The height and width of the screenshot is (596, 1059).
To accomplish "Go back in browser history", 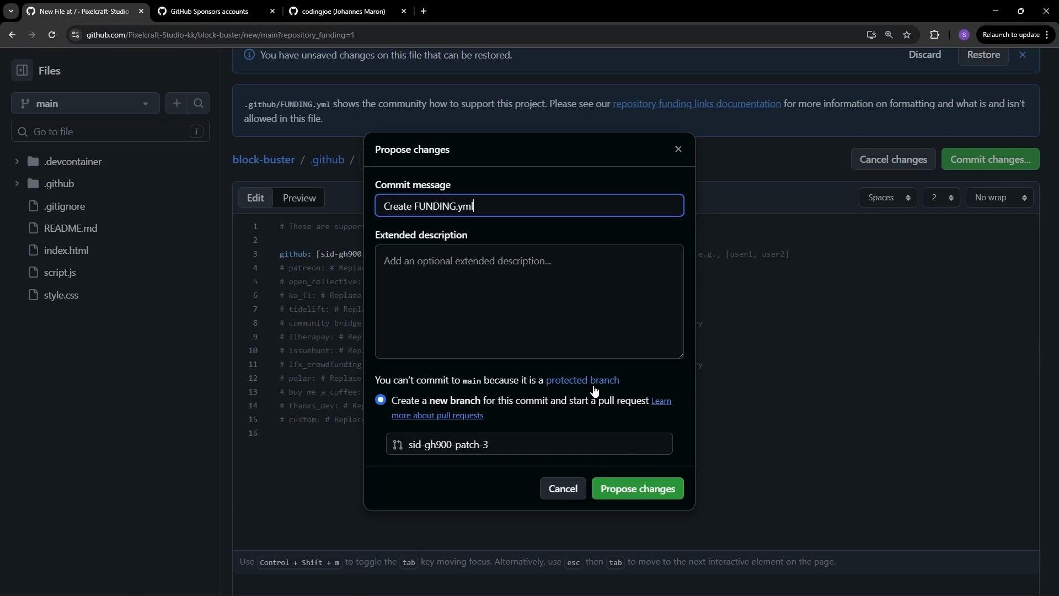I will tap(12, 35).
